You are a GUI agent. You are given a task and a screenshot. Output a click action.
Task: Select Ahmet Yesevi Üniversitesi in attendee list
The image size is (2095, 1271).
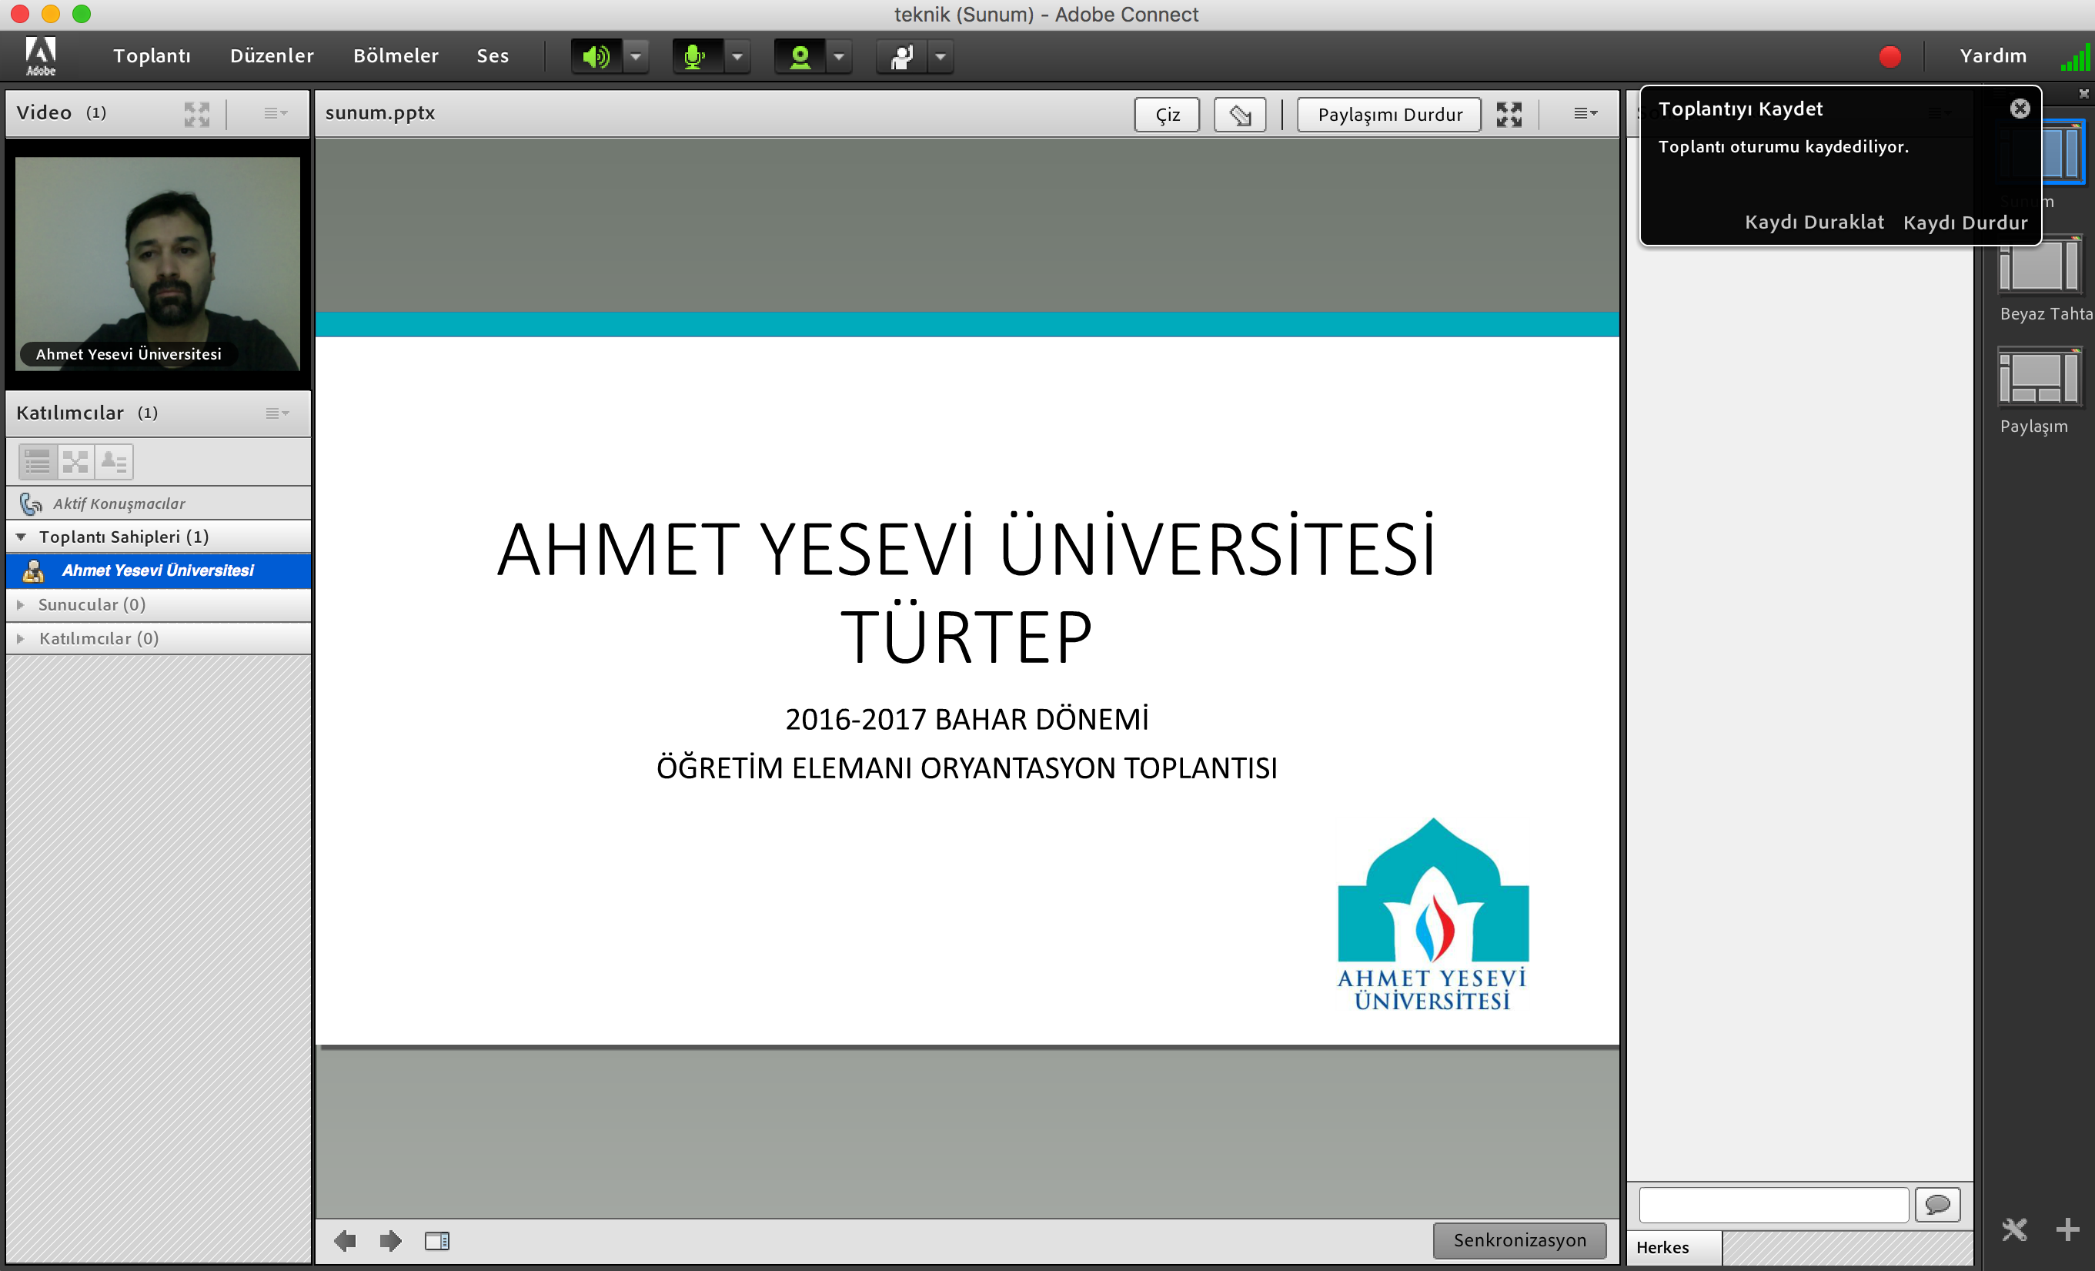coord(159,570)
